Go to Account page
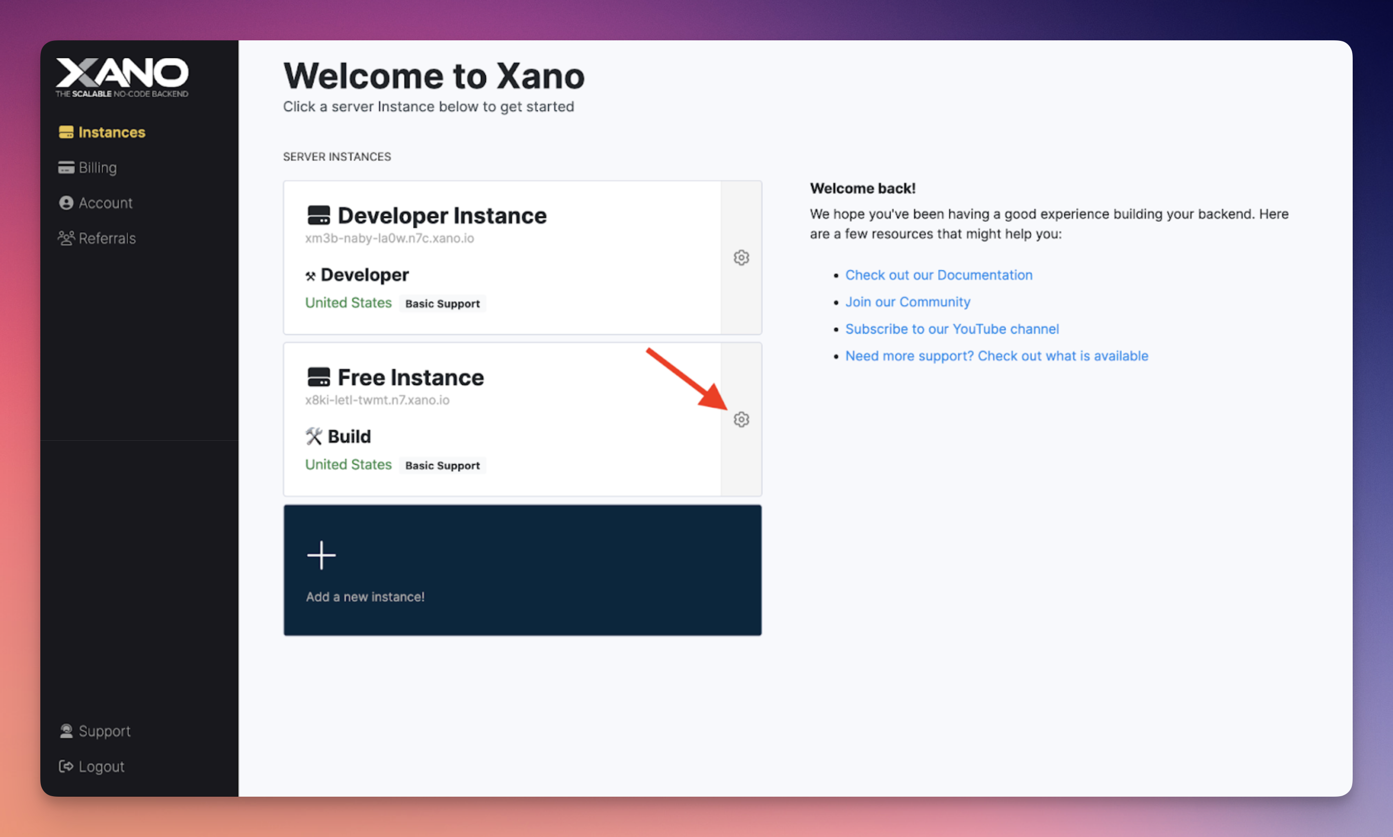The height and width of the screenshot is (837, 1393). pyautogui.click(x=96, y=203)
